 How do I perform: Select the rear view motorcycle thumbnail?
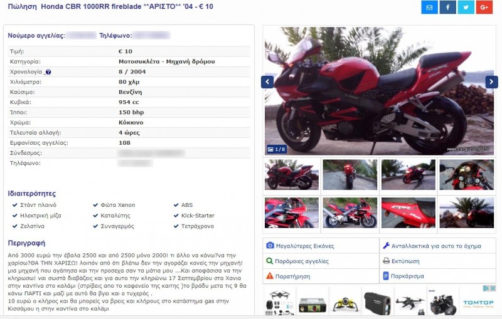coord(350,174)
